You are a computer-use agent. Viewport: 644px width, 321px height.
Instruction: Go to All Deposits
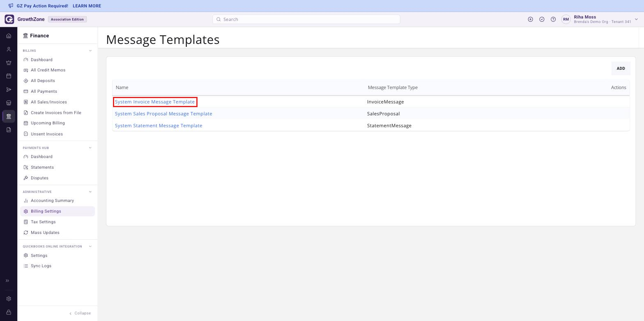point(43,81)
